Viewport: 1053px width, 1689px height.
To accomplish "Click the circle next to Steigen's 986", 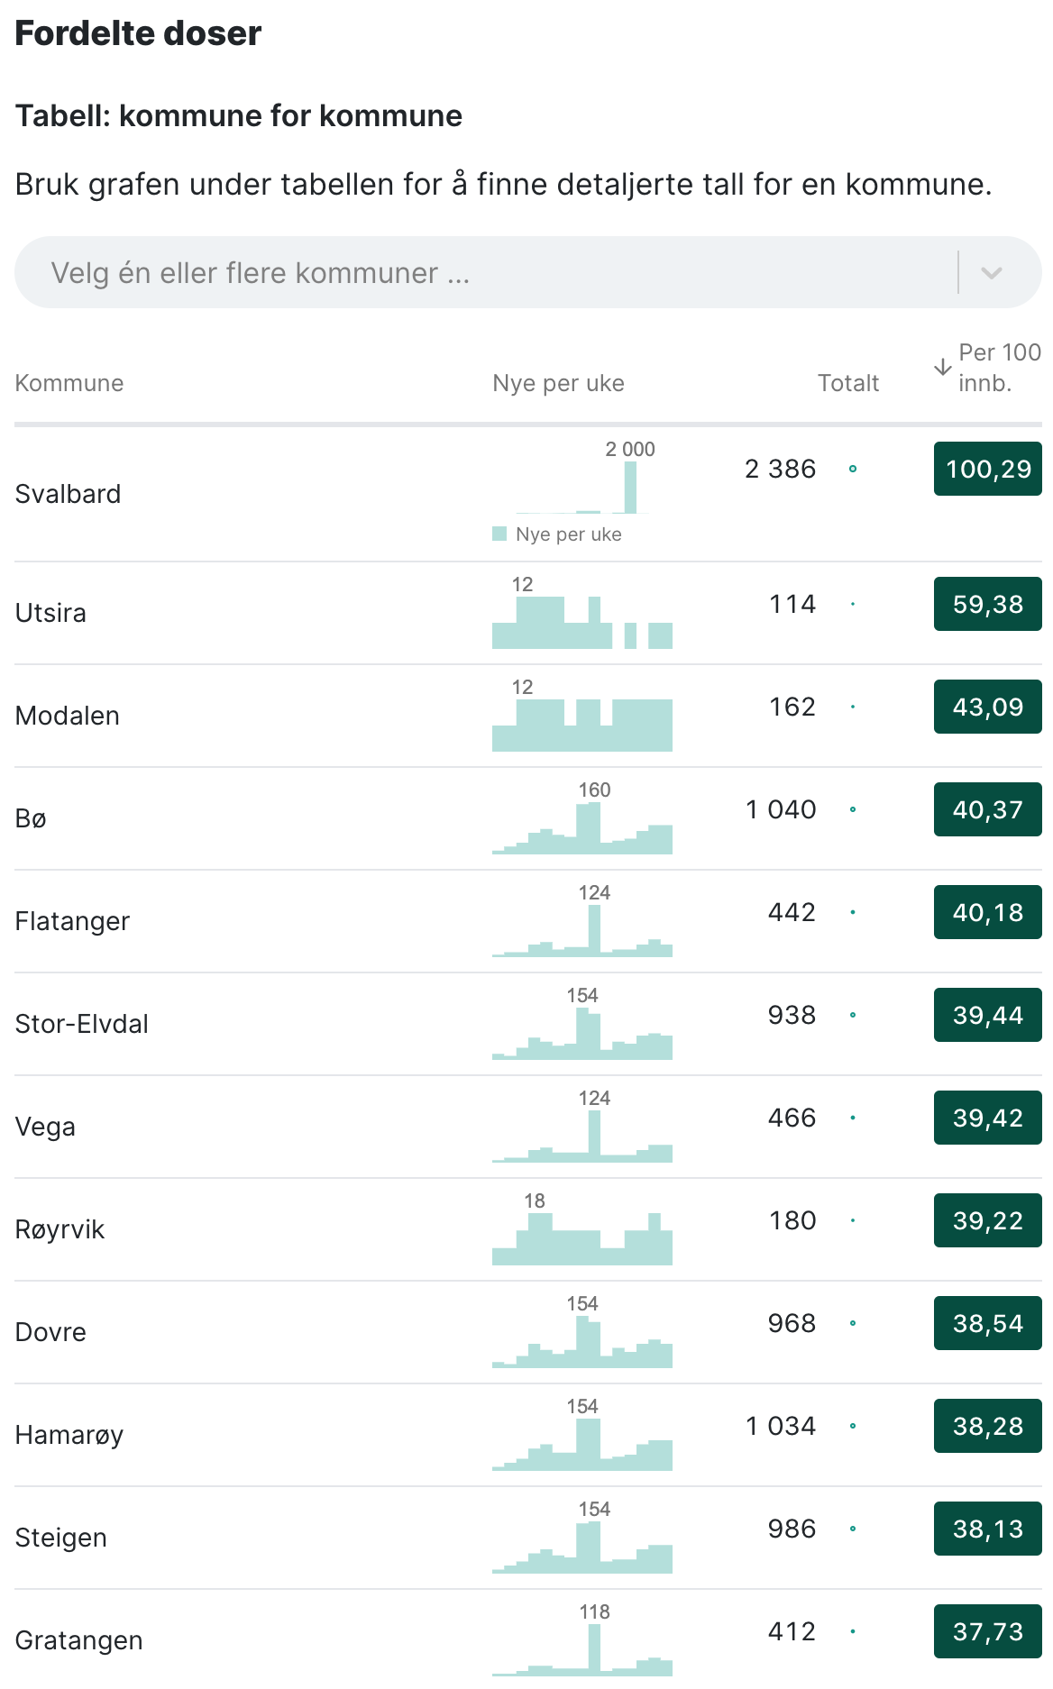I will pyautogui.click(x=853, y=1529).
